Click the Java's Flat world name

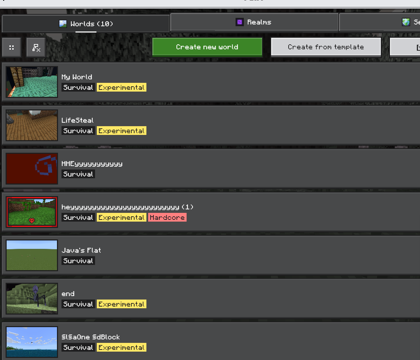(81, 250)
